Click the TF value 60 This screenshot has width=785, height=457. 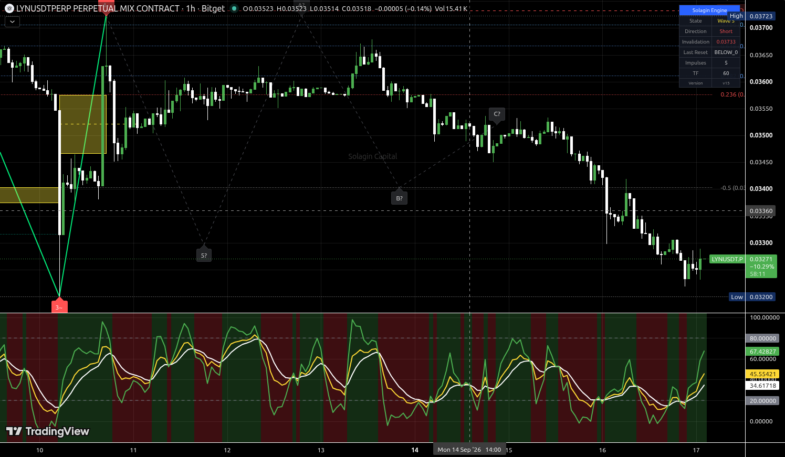point(726,73)
